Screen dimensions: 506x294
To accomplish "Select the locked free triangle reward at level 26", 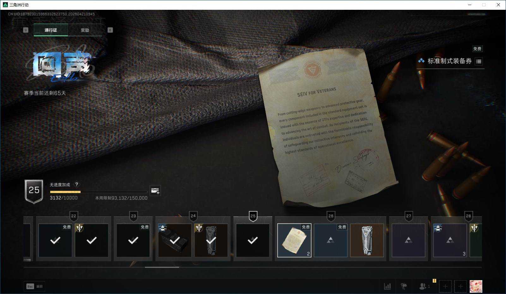I will coord(331,240).
